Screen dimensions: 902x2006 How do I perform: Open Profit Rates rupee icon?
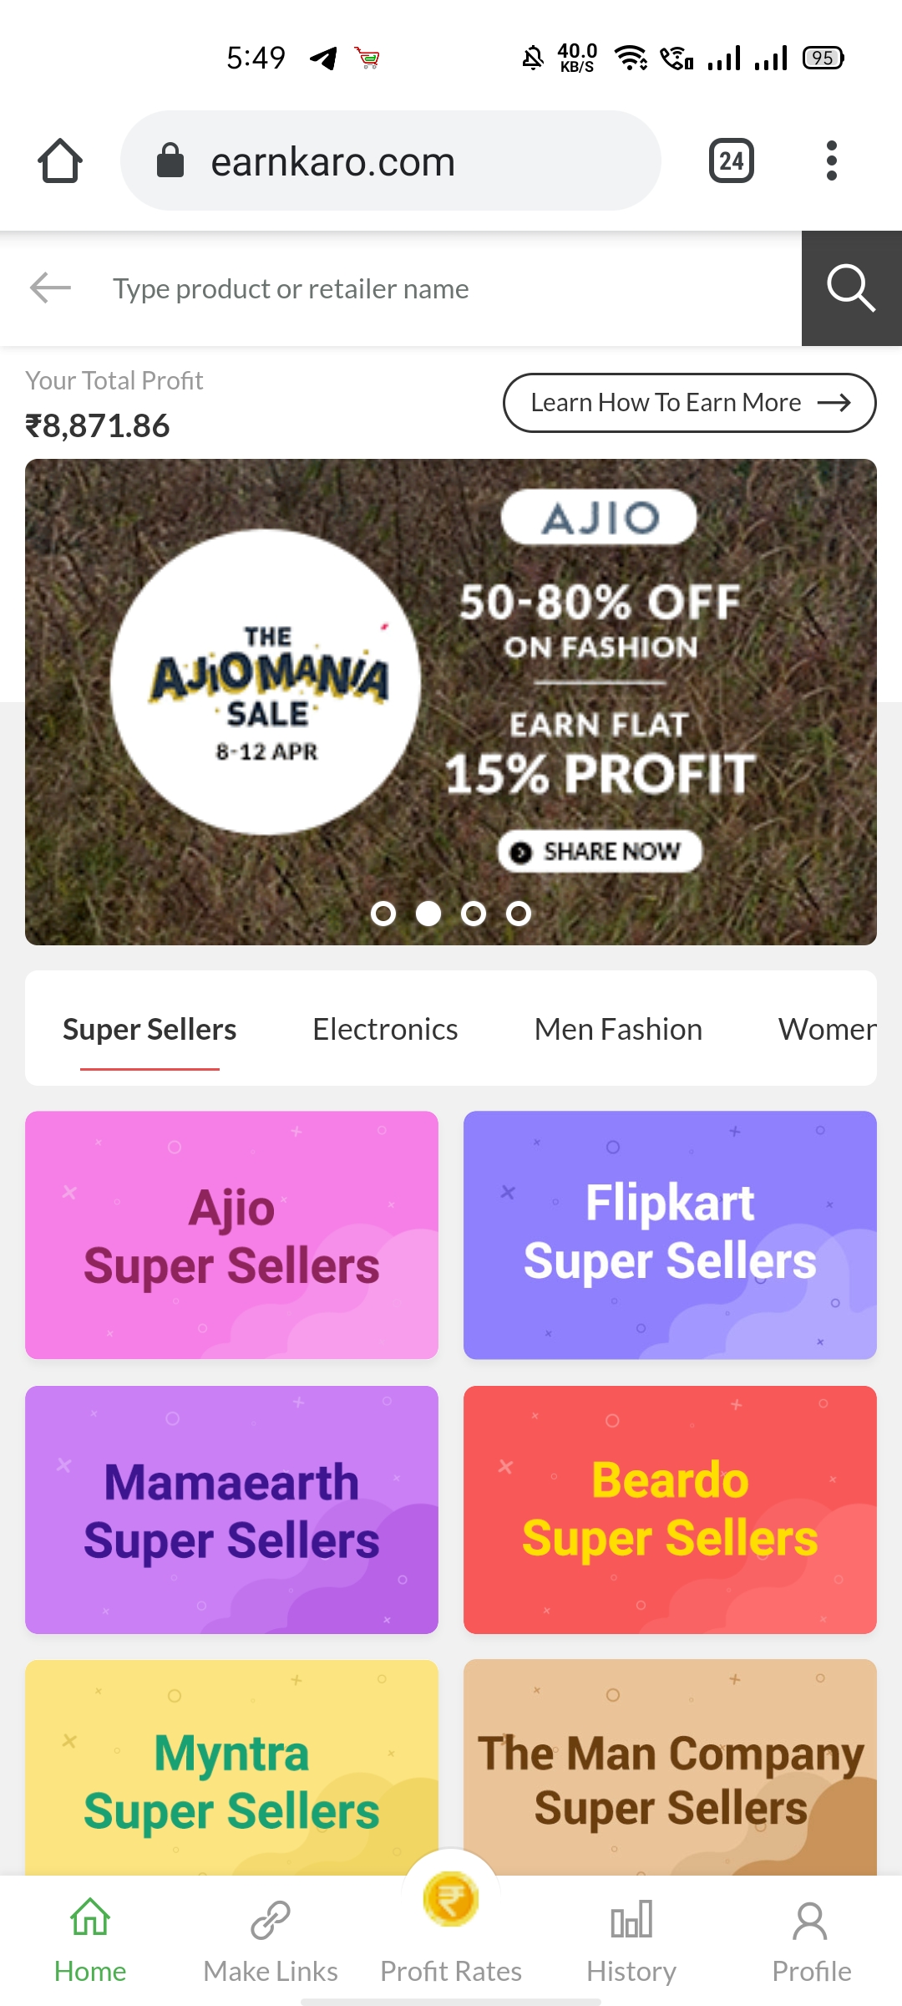coord(451,1899)
